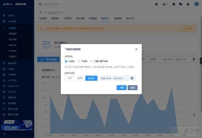202x138 pixels.
Task: Switch to the 数据统计 tab
Action: coord(105,19)
